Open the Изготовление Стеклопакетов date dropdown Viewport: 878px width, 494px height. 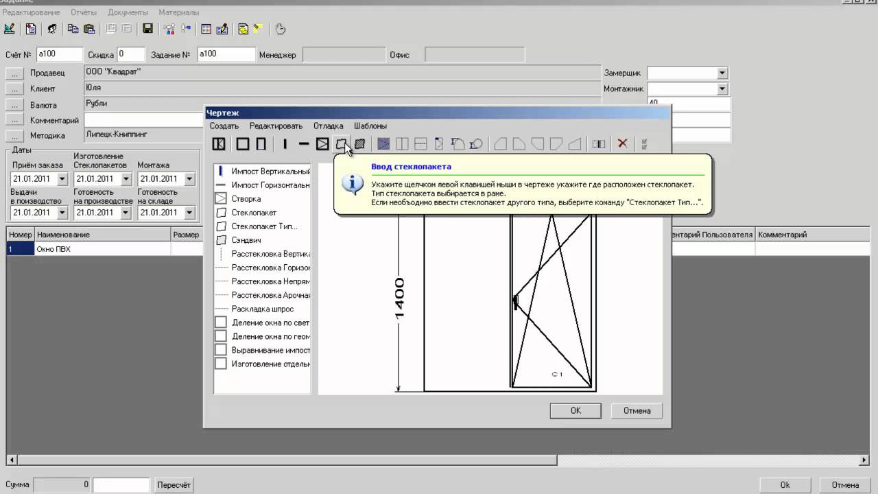click(x=126, y=179)
